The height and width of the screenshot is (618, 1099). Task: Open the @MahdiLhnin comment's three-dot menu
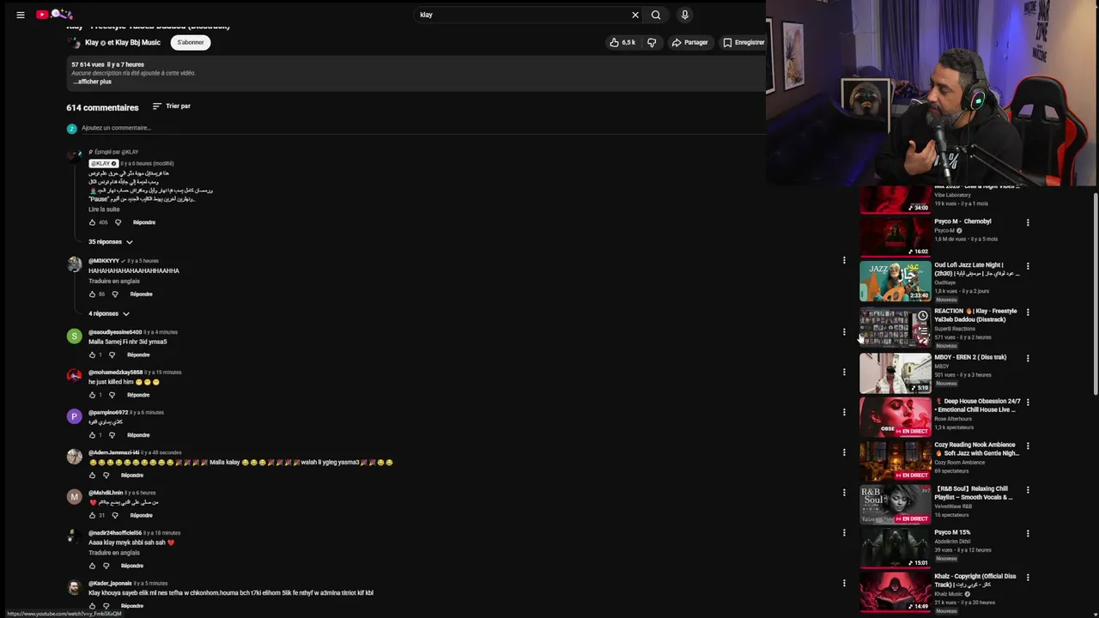tap(844, 493)
